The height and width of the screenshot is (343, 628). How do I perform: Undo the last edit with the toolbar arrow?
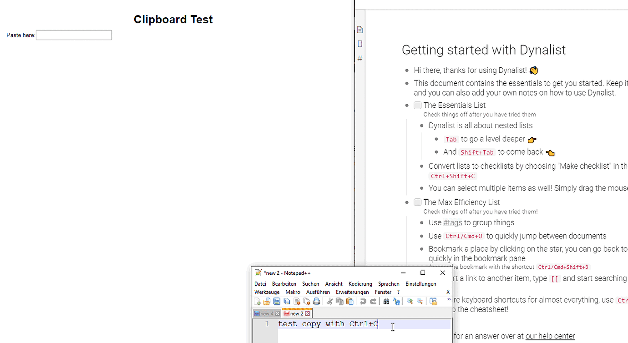363,301
